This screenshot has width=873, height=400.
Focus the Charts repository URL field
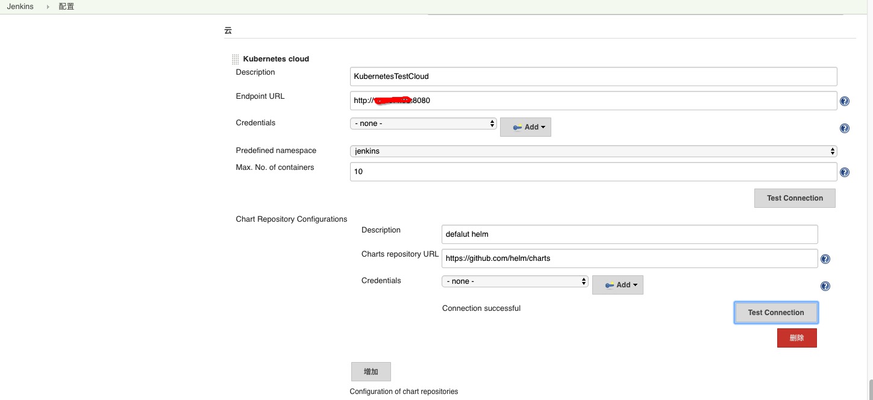[x=630, y=258]
